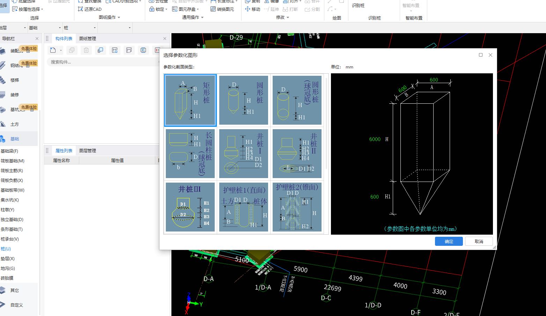Image resolution: width=546 pixels, height=316 pixels.
Task: Select 筏板主筋(R) in navigation list
Action: coord(12,171)
